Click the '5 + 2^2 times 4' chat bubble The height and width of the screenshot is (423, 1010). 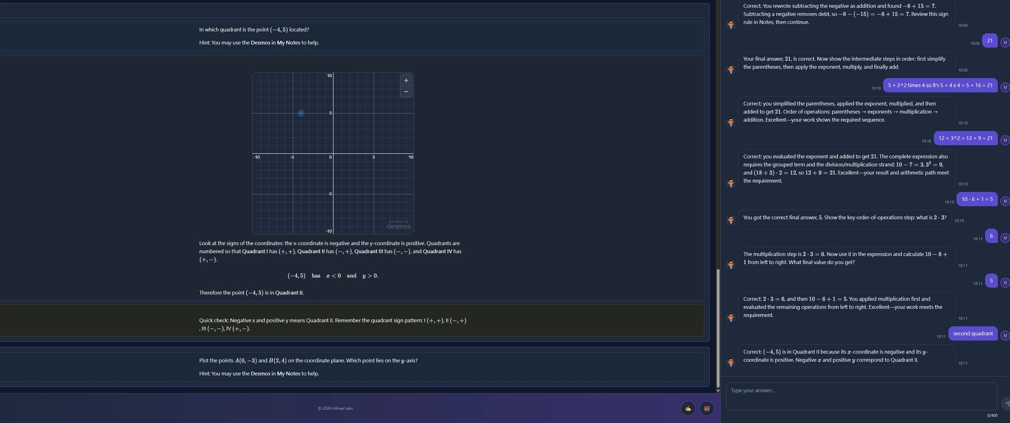[940, 85]
